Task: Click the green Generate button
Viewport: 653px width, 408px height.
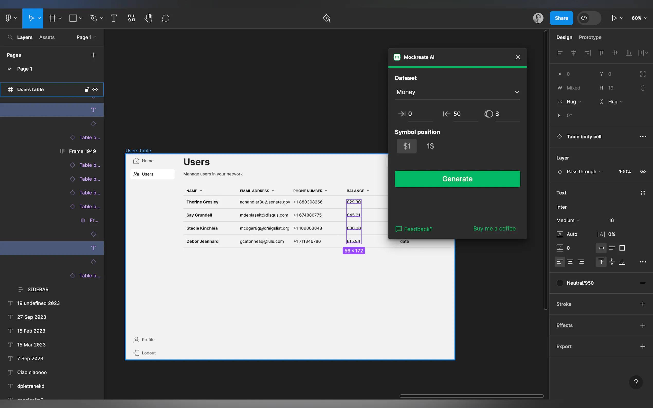Action: coord(457,179)
